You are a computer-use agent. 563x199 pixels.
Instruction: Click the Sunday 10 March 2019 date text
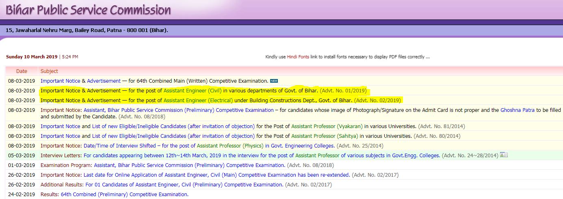point(32,57)
